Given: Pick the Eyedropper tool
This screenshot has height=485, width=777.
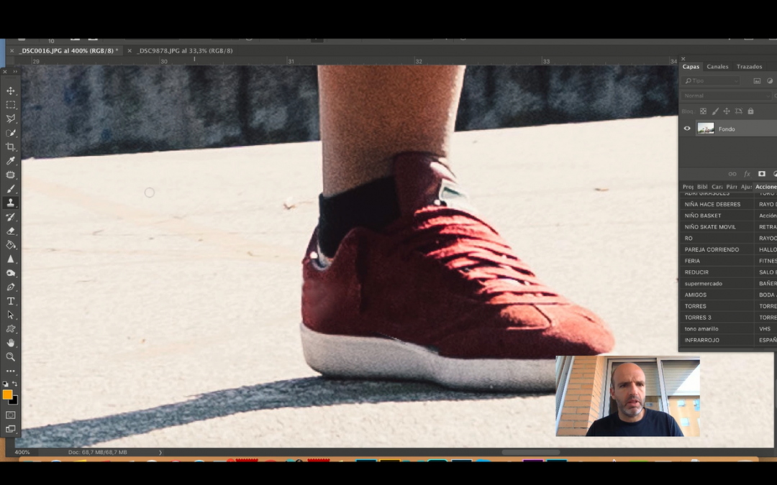Looking at the screenshot, I should coord(11,161).
